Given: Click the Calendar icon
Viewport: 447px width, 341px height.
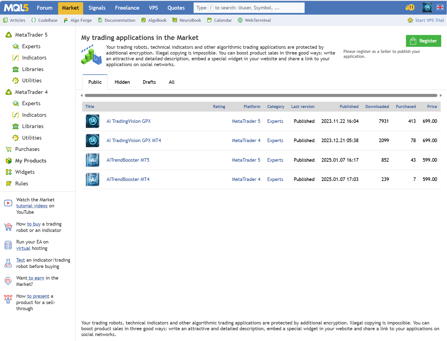Looking at the screenshot, I should [x=209, y=20].
